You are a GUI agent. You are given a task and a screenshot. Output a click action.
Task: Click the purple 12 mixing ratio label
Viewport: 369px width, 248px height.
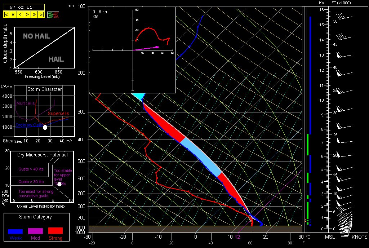[x=237, y=237]
